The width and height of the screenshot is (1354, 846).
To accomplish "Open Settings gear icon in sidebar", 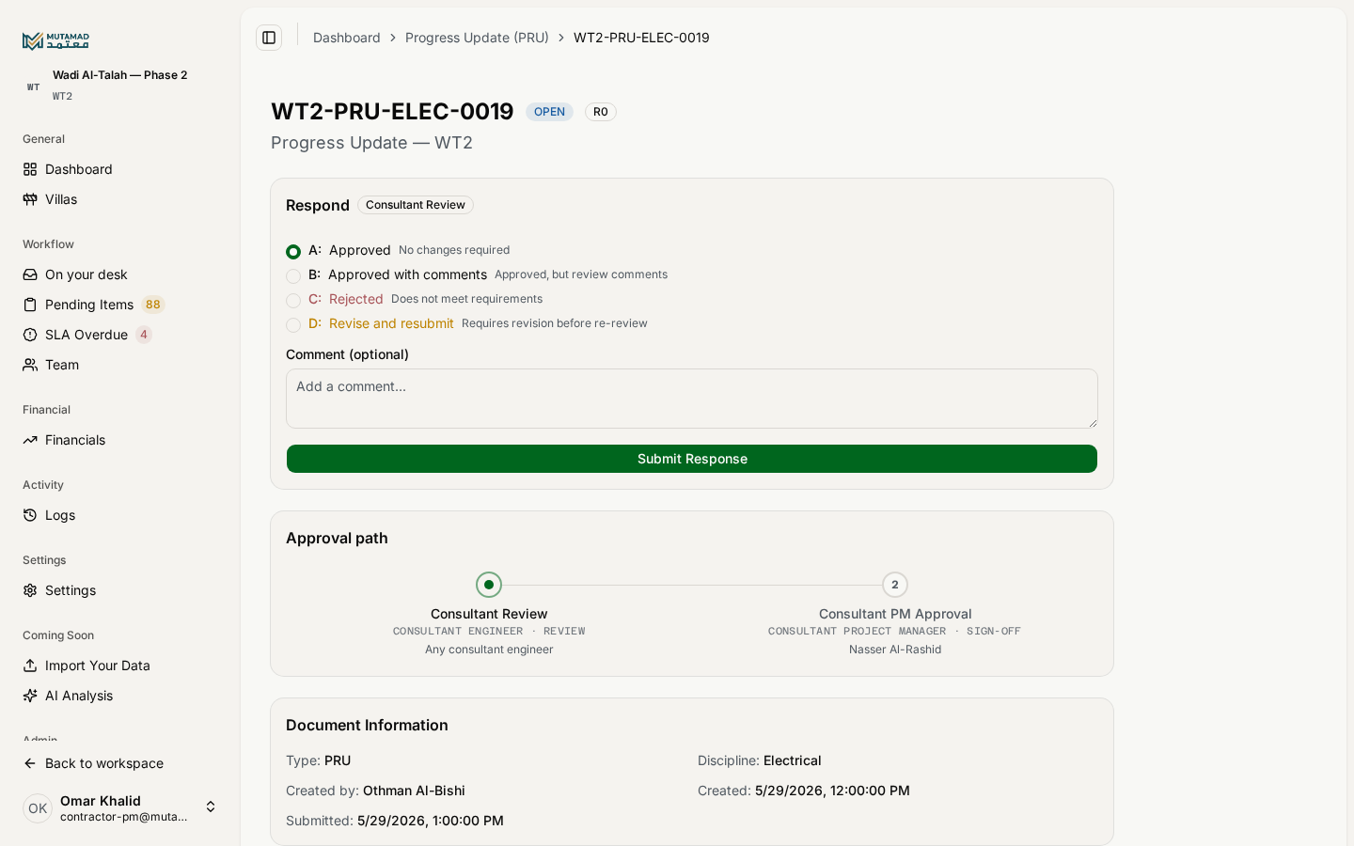I will click(30, 590).
